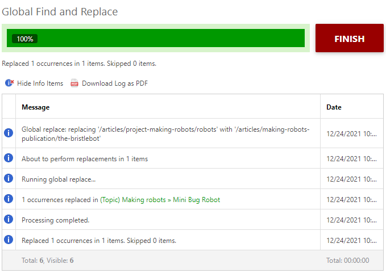Select the 'Processing completed.' message row
The height and width of the screenshot is (277, 386).
click(55, 220)
